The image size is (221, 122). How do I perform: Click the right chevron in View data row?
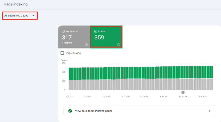pyautogui.click(x=210, y=111)
